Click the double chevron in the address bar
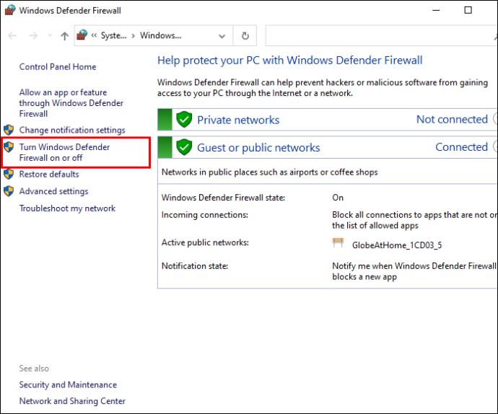The width and height of the screenshot is (498, 414). (x=94, y=35)
